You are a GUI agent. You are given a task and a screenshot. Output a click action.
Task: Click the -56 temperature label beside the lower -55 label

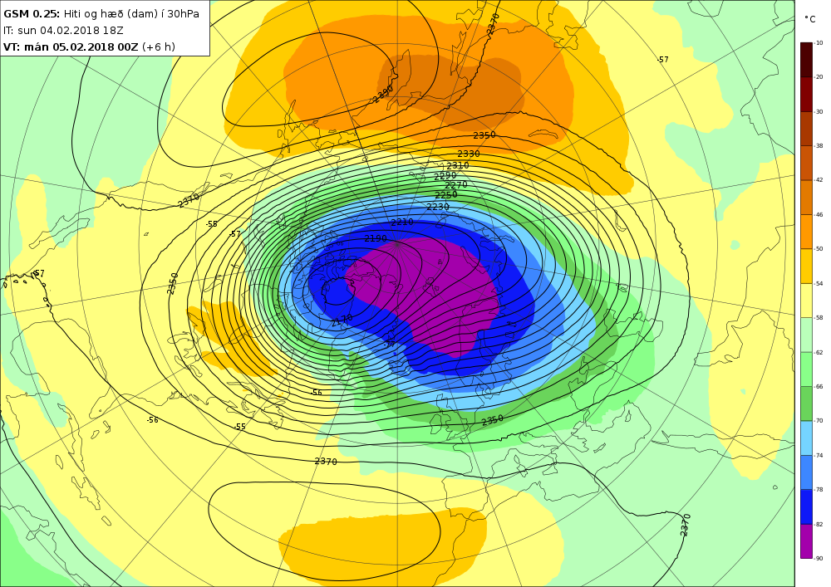(x=152, y=420)
